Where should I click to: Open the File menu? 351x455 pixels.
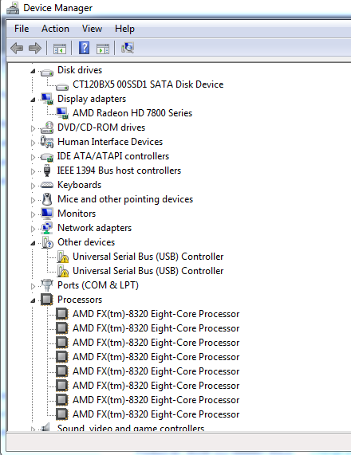coord(22,29)
